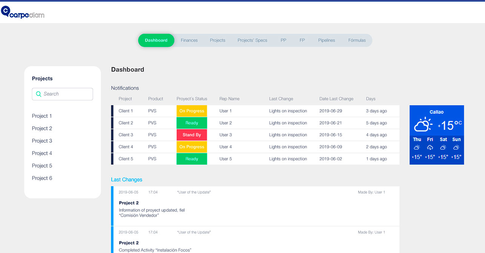Click Friday's rain cloud forecast icon
The image size is (485, 253).
point(430,148)
